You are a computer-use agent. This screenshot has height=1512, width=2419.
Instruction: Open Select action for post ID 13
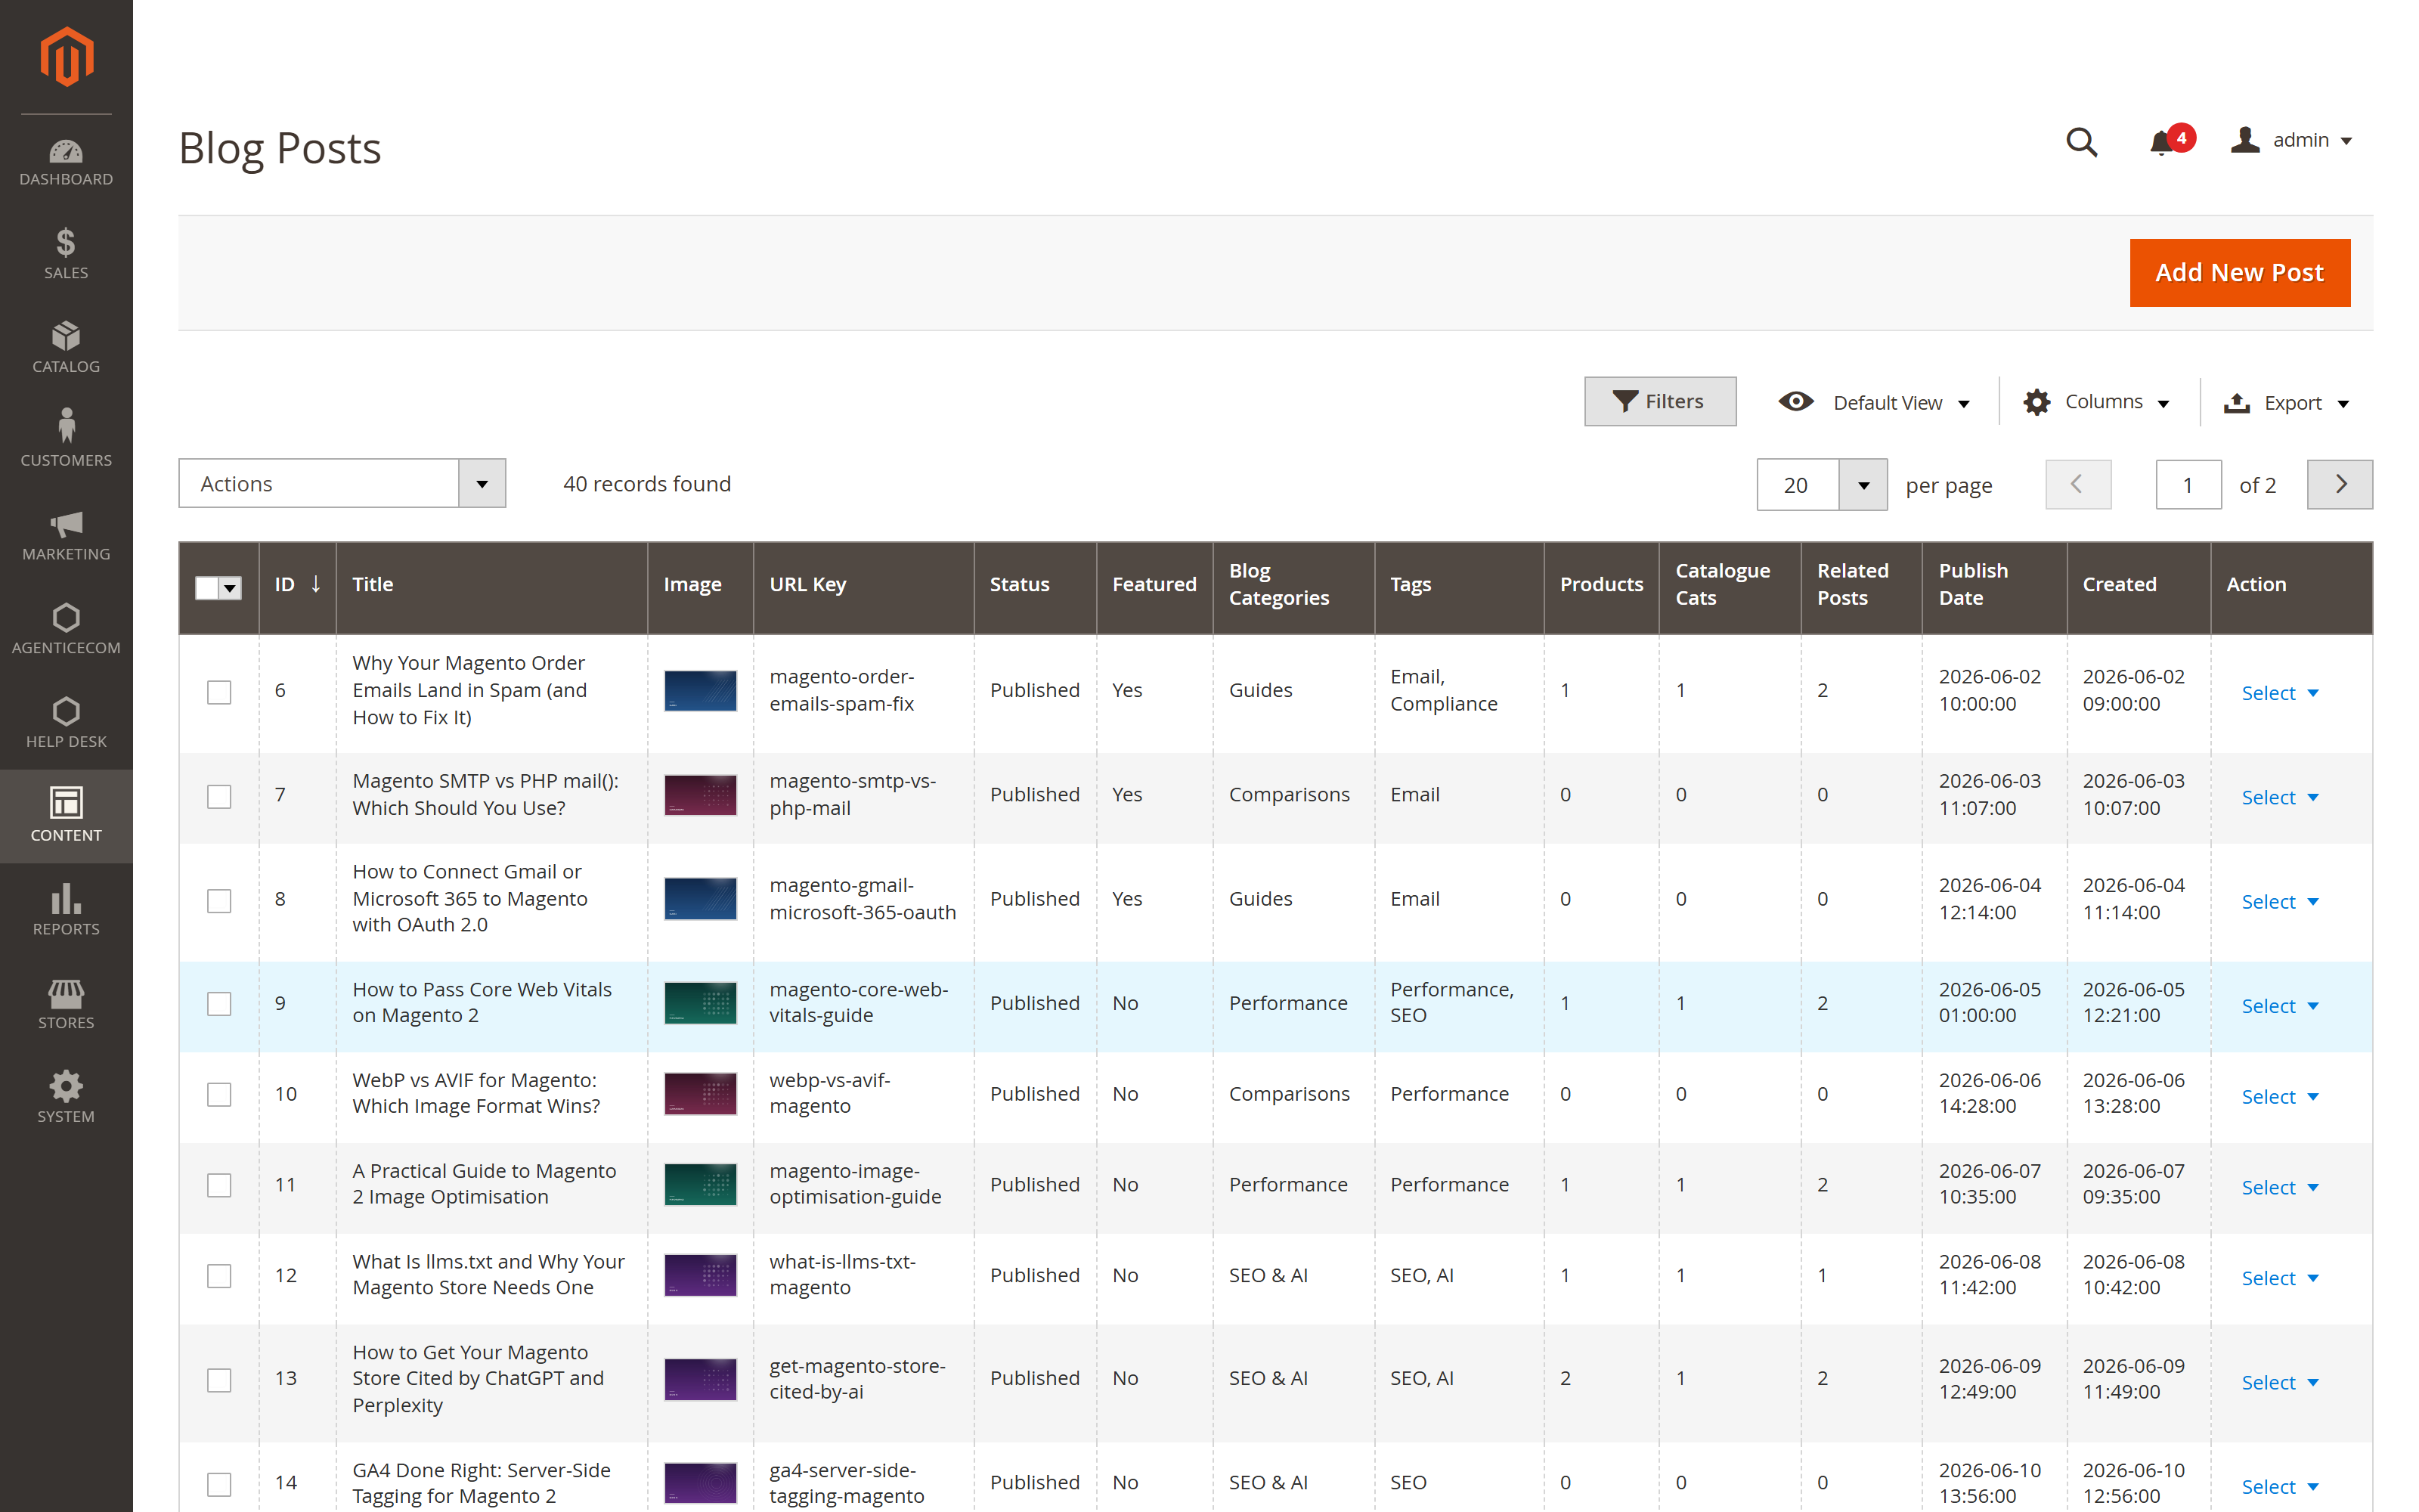pos(2279,1383)
